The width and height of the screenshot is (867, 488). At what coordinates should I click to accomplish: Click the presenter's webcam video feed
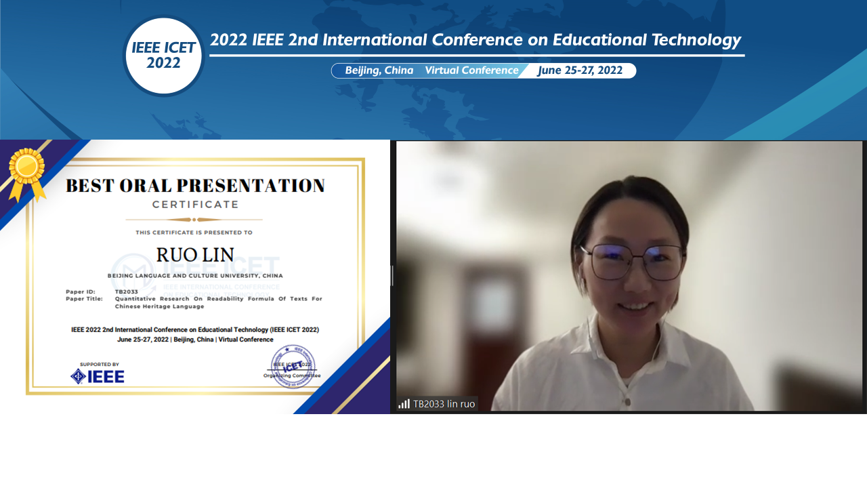(629, 276)
